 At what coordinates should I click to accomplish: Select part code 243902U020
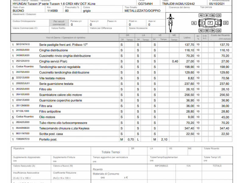(23, 56)
